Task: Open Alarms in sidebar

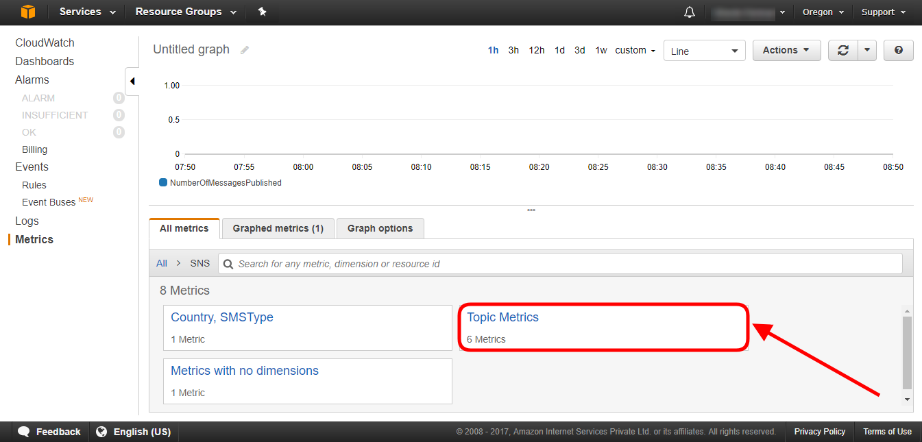Action: tap(32, 79)
